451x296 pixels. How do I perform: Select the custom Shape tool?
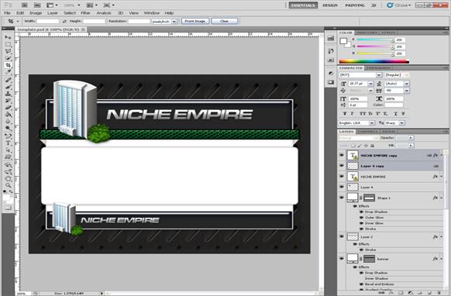pos(8,157)
